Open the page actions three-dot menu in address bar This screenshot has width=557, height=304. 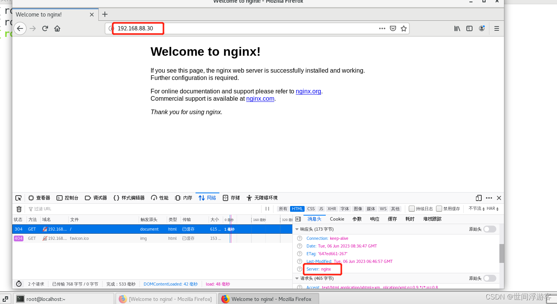[382, 28]
